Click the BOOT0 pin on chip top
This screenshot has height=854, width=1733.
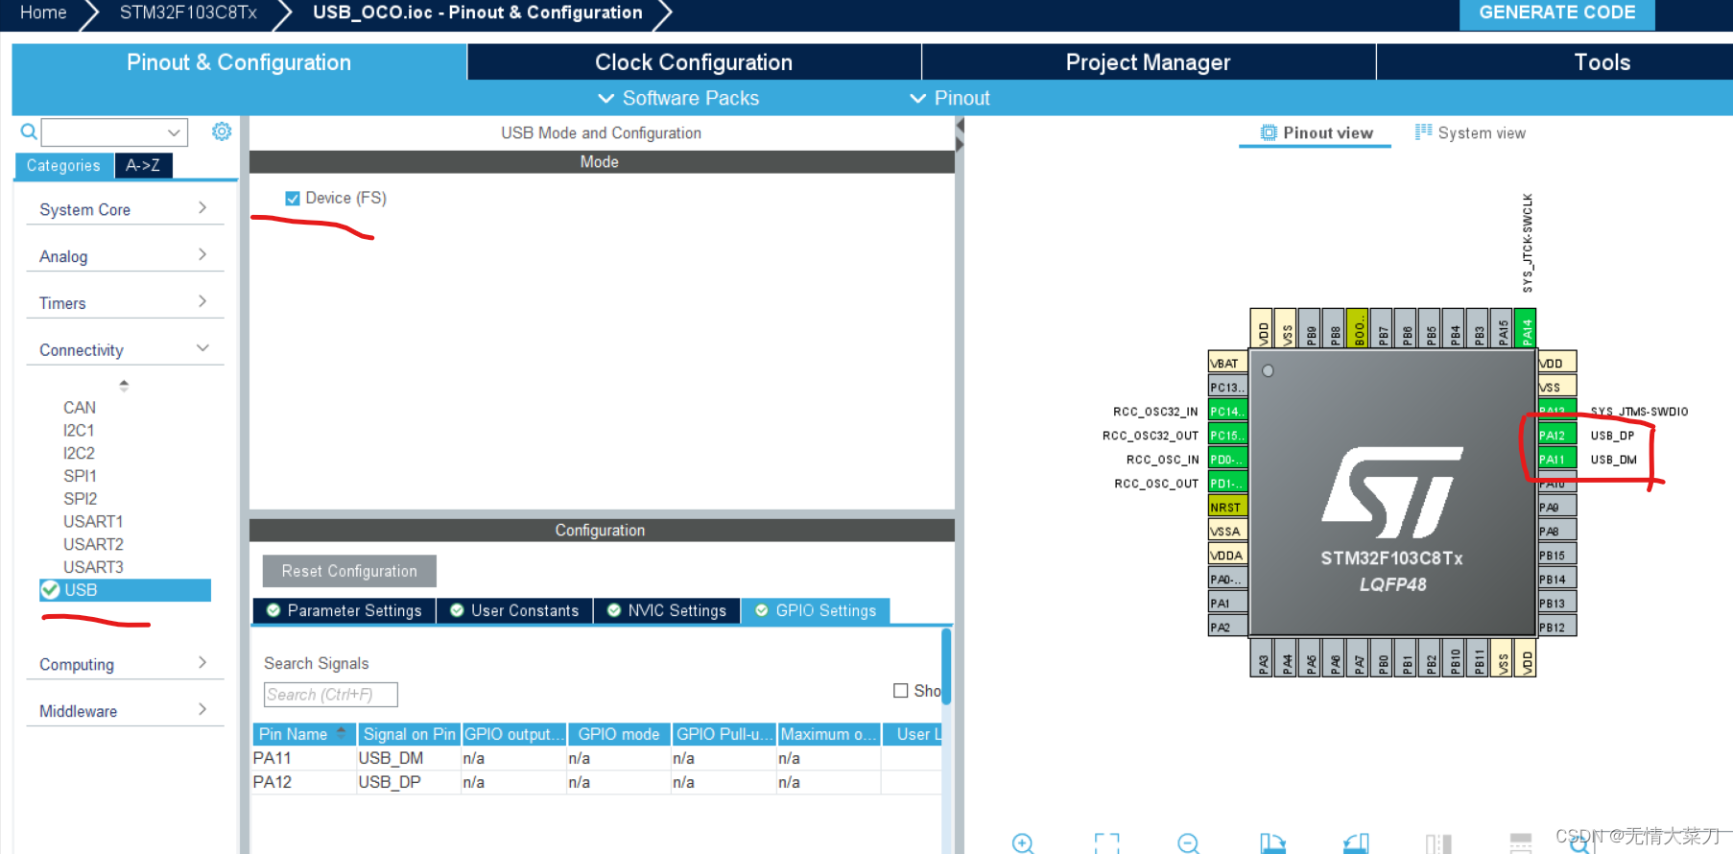(x=1358, y=328)
